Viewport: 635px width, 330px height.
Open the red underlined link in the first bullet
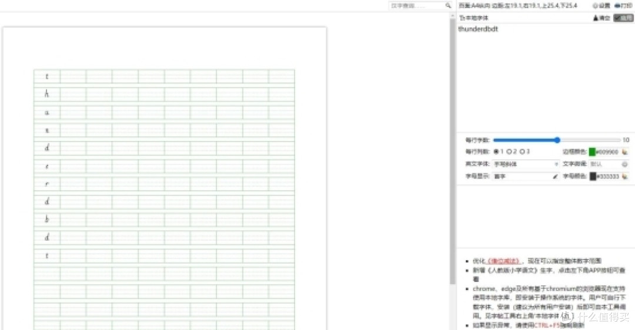click(503, 261)
